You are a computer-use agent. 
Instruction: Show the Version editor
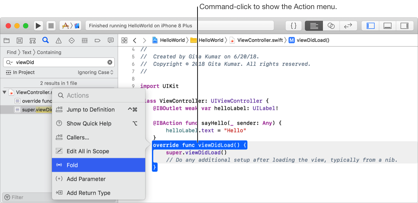[x=348, y=25]
